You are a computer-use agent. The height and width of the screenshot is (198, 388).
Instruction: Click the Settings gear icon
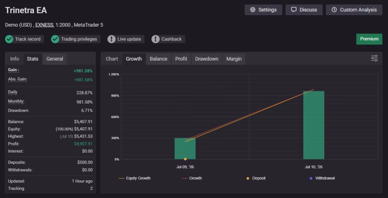pos(253,10)
